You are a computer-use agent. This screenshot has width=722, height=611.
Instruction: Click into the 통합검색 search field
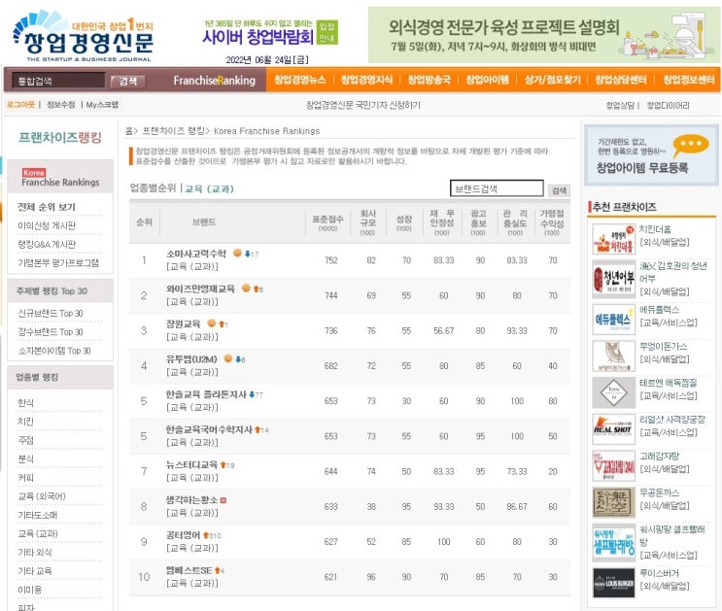click(58, 81)
